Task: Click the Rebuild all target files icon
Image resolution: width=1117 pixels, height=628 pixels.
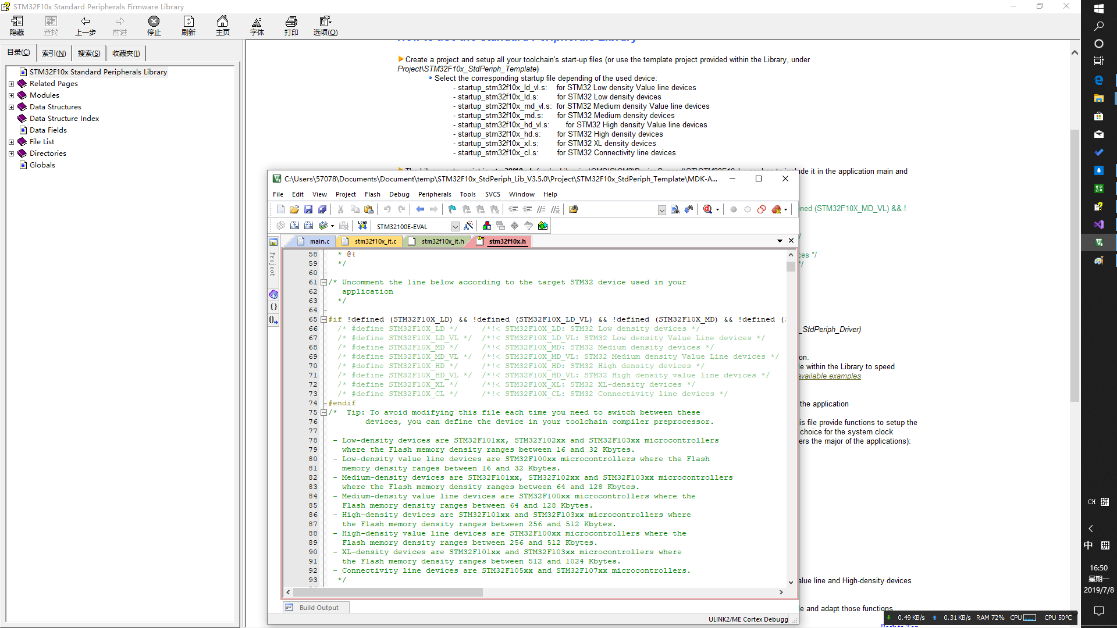Action: click(x=308, y=226)
